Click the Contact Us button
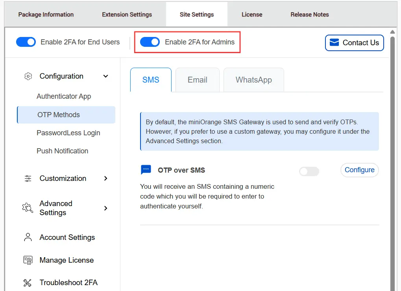Viewport: 401px width, 291px height. (354, 43)
